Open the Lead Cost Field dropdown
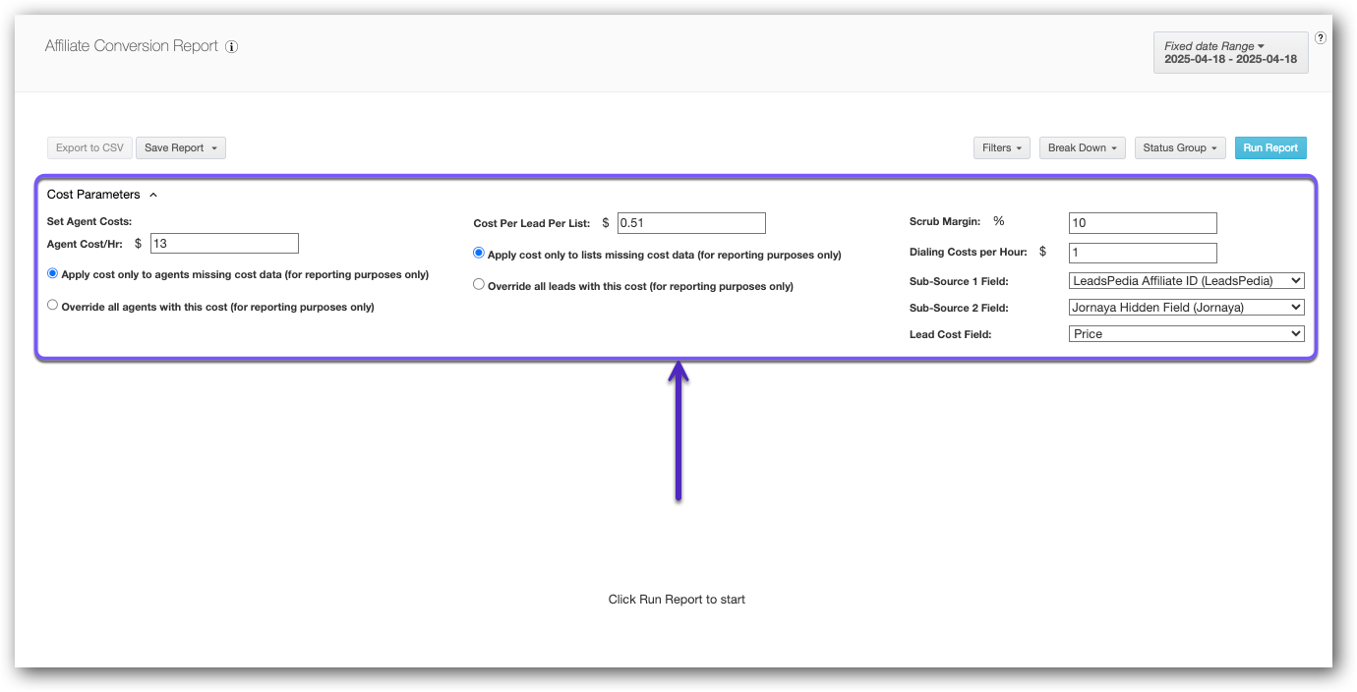 pos(1187,334)
